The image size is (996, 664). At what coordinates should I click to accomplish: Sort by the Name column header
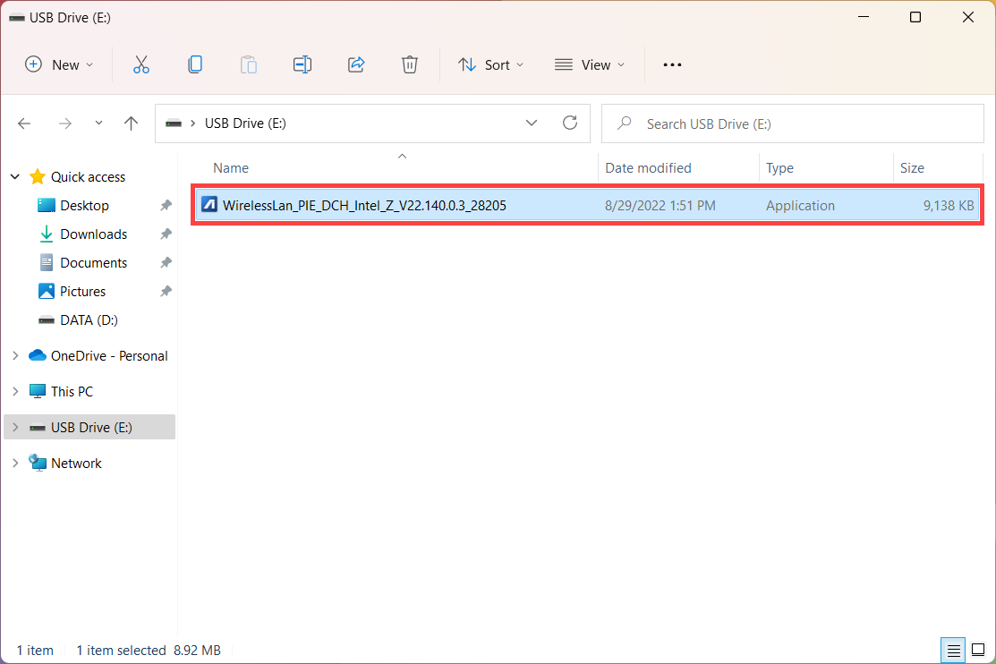click(231, 167)
